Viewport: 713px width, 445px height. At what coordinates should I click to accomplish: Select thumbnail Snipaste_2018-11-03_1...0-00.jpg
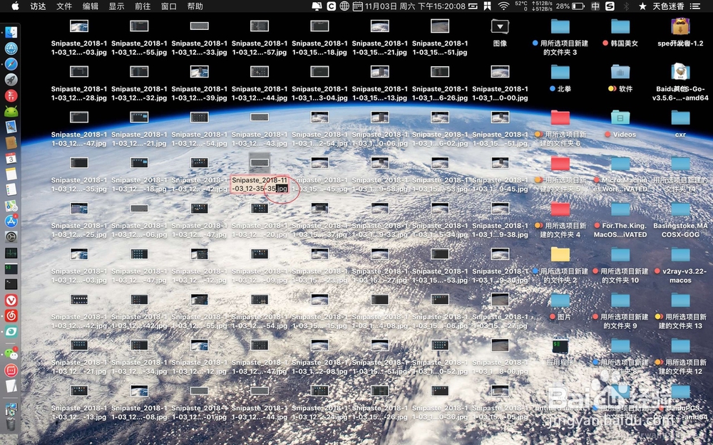[x=500, y=72]
